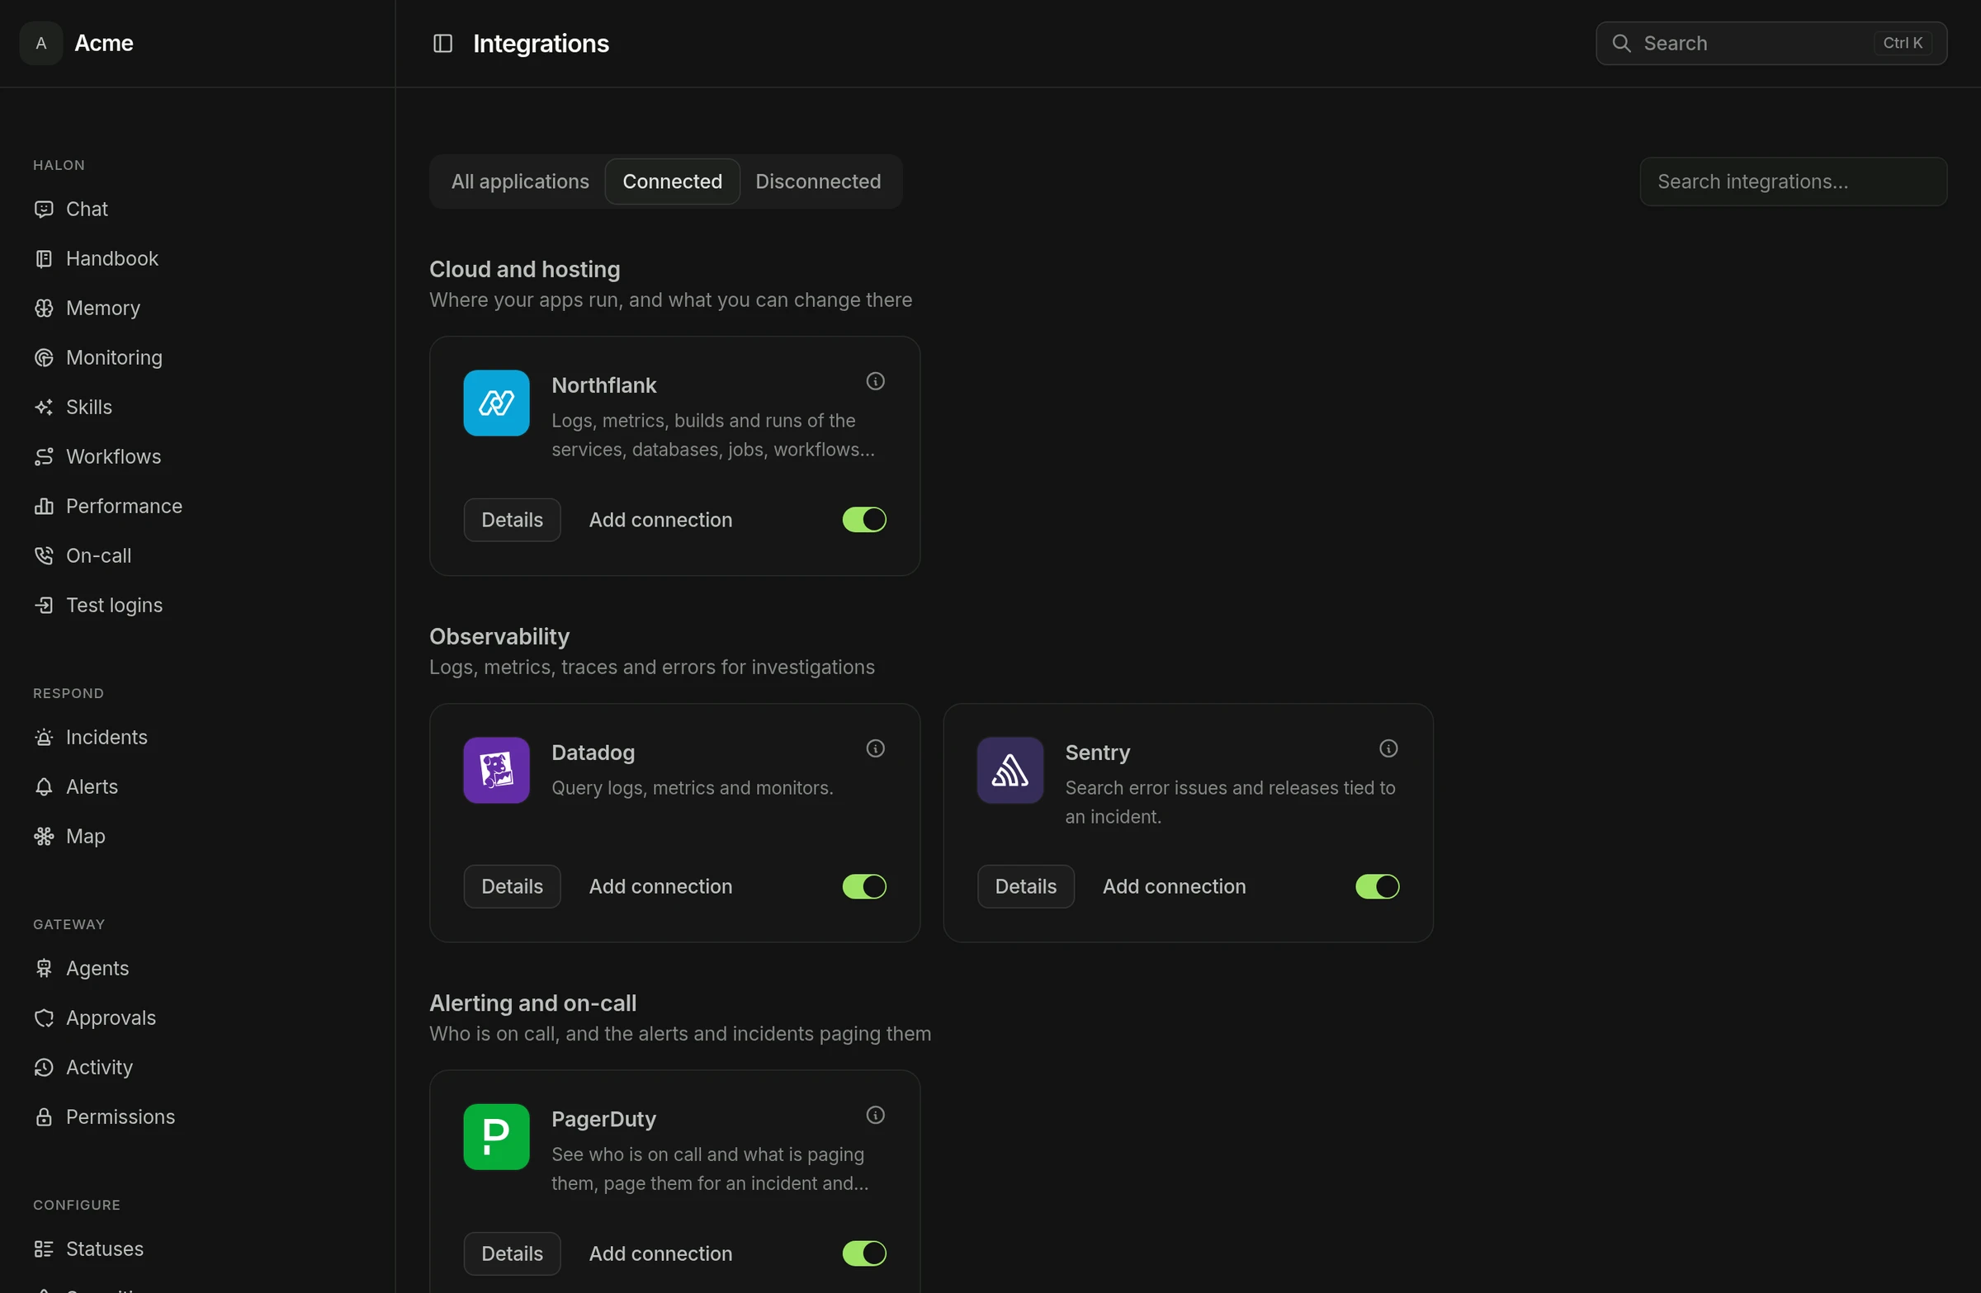
Task: Show info for Northflank integration
Action: coord(875,381)
